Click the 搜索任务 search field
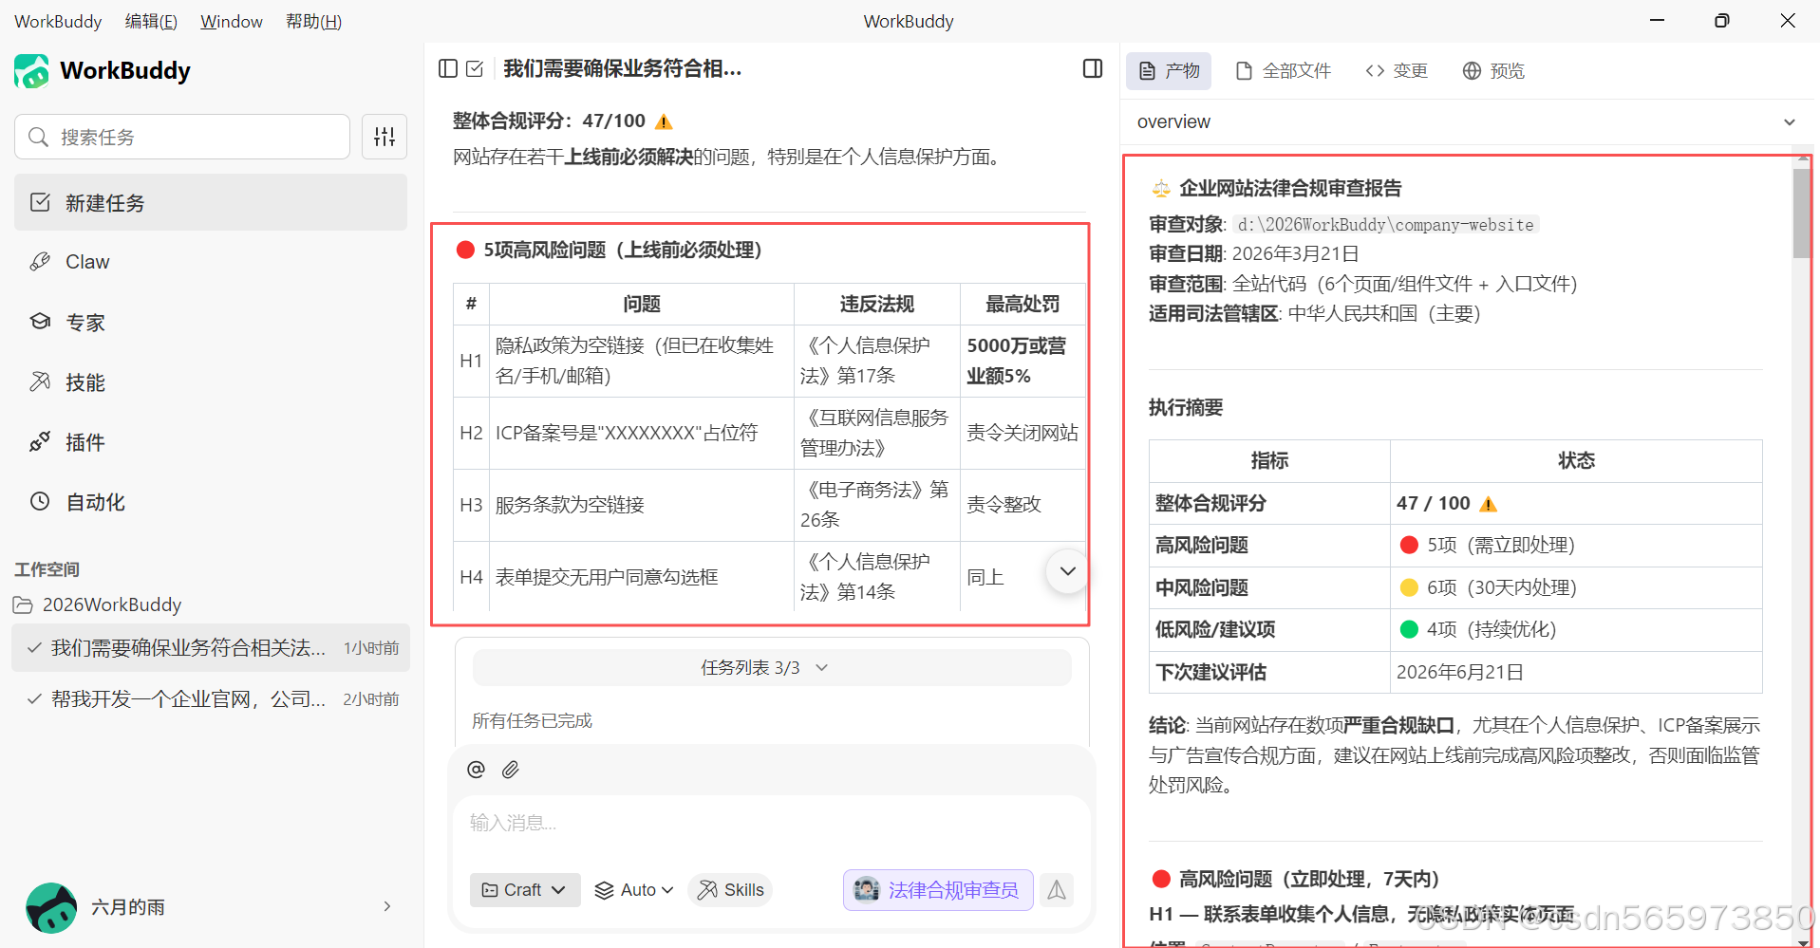 click(182, 137)
